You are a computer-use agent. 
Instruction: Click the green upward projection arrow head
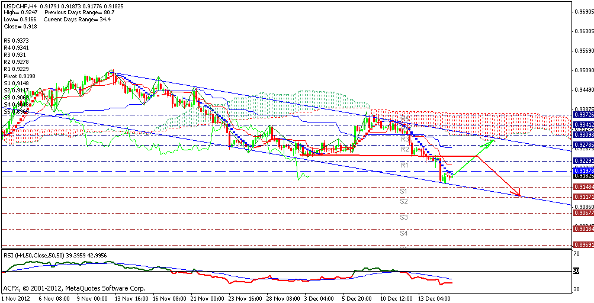click(x=493, y=141)
